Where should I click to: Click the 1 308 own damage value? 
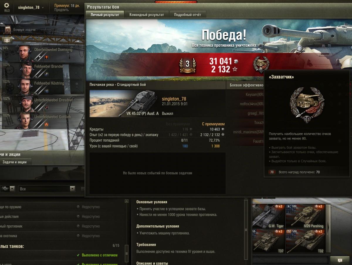215,146
